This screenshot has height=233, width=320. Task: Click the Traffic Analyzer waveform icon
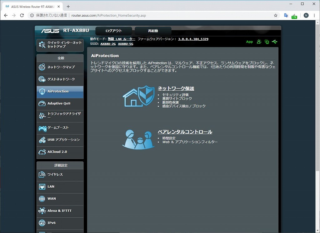click(x=42, y=116)
